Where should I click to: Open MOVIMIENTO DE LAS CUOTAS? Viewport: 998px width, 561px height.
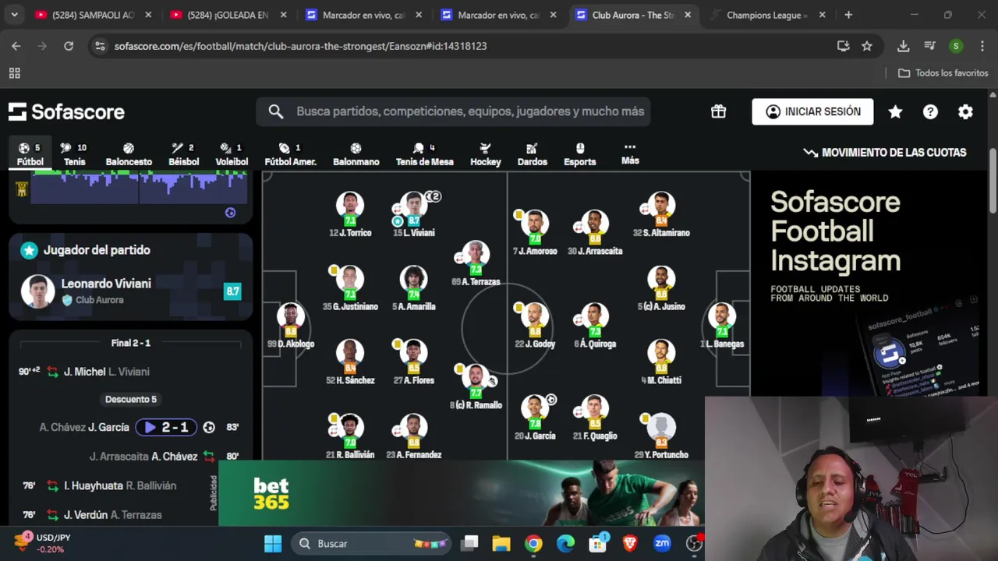click(x=885, y=153)
